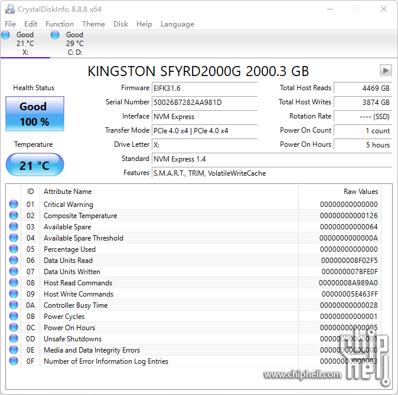The height and width of the screenshot is (395, 398).
Task: Select the Unsafe Shutdowns attribute name
Action: pos(73,339)
